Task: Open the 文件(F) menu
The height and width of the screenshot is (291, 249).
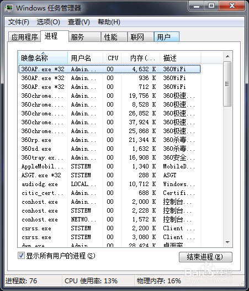Action: tap(19, 22)
